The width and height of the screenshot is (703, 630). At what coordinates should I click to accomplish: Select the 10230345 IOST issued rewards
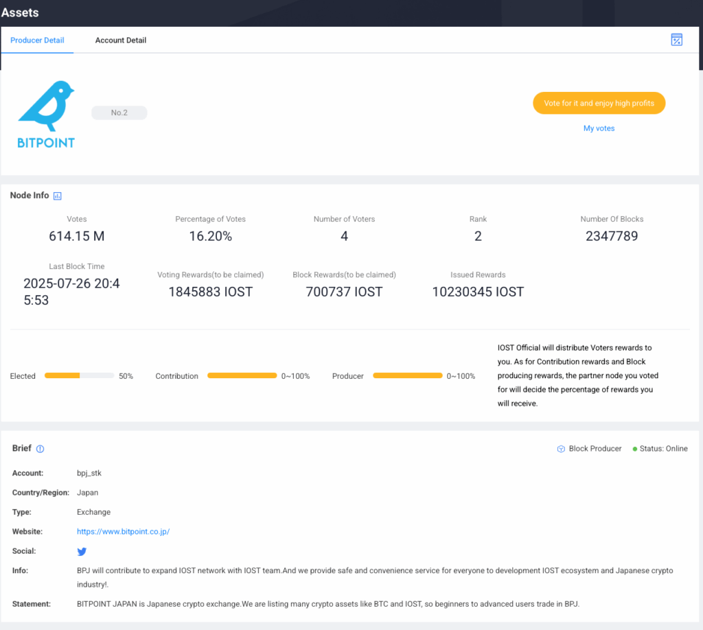478,292
